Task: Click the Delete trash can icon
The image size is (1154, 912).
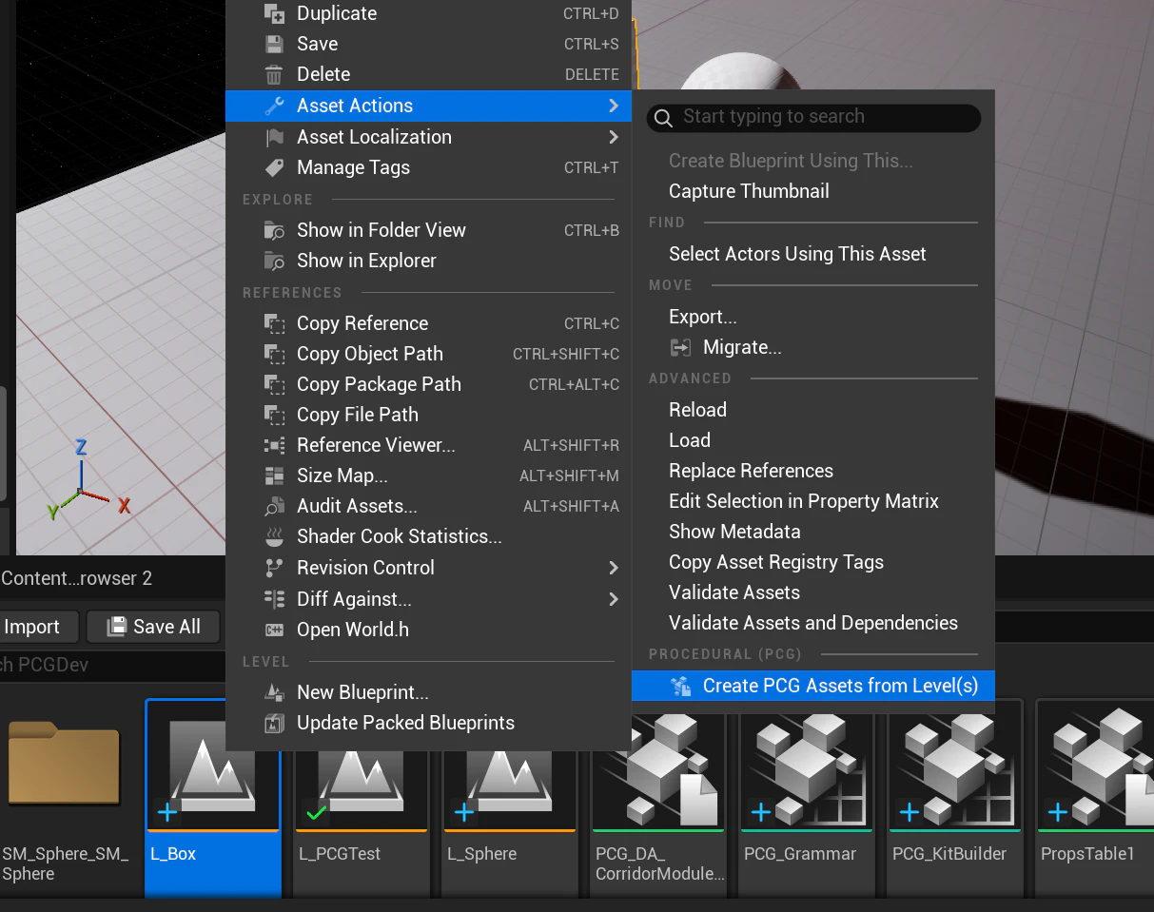Action: pos(274,74)
